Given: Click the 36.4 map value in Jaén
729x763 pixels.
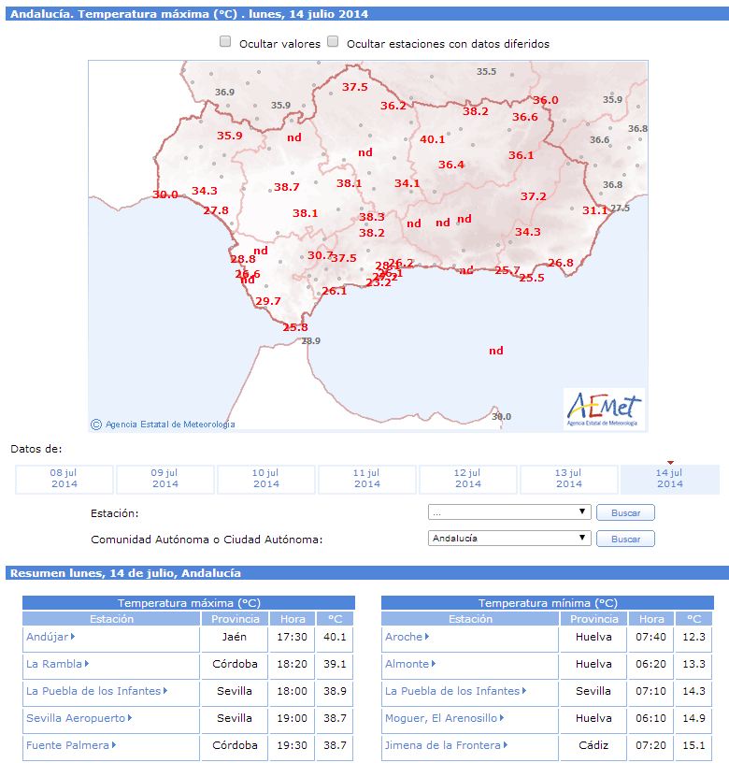Looking at the screenshot, I should pos(450,165).
